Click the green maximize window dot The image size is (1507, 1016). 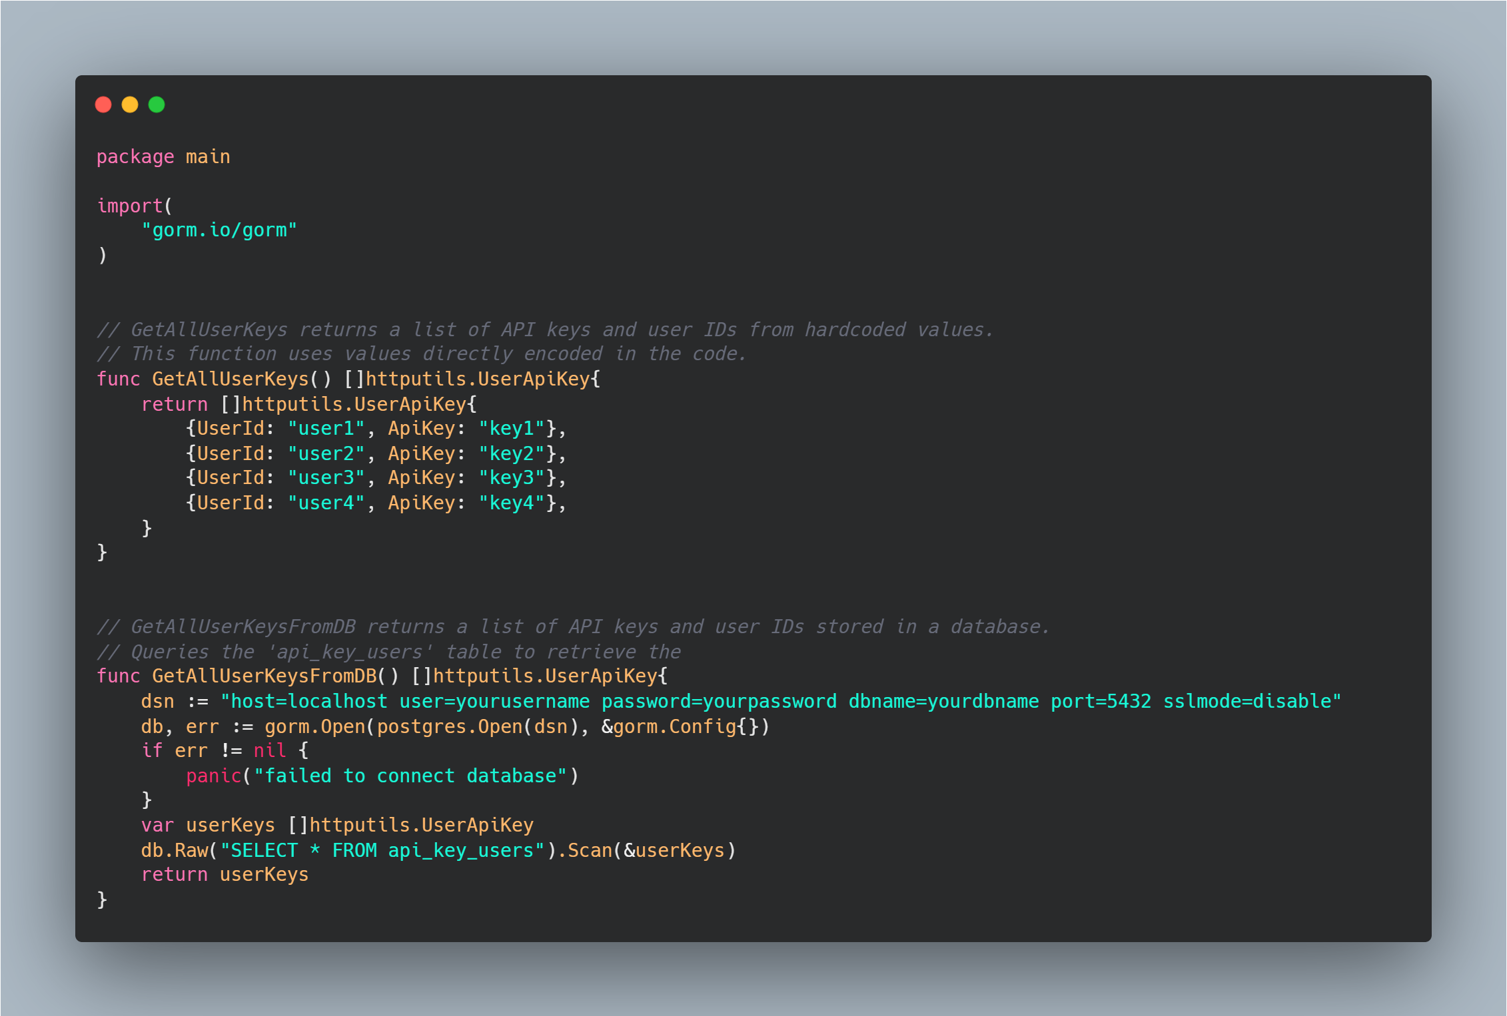point(157,105)
